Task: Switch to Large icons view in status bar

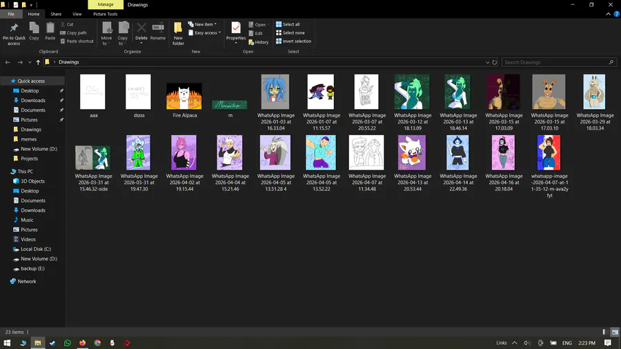Action: click(x=615, y=332)
